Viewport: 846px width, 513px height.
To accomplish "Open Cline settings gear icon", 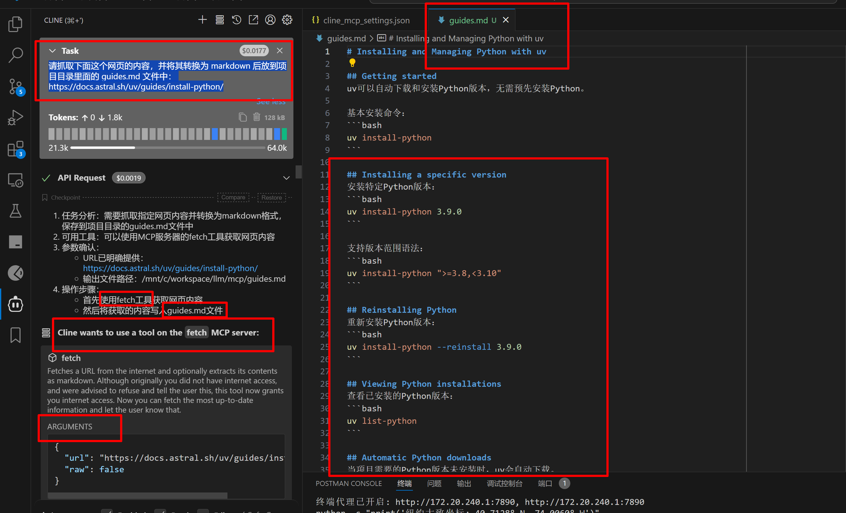I will click(287, 20).
